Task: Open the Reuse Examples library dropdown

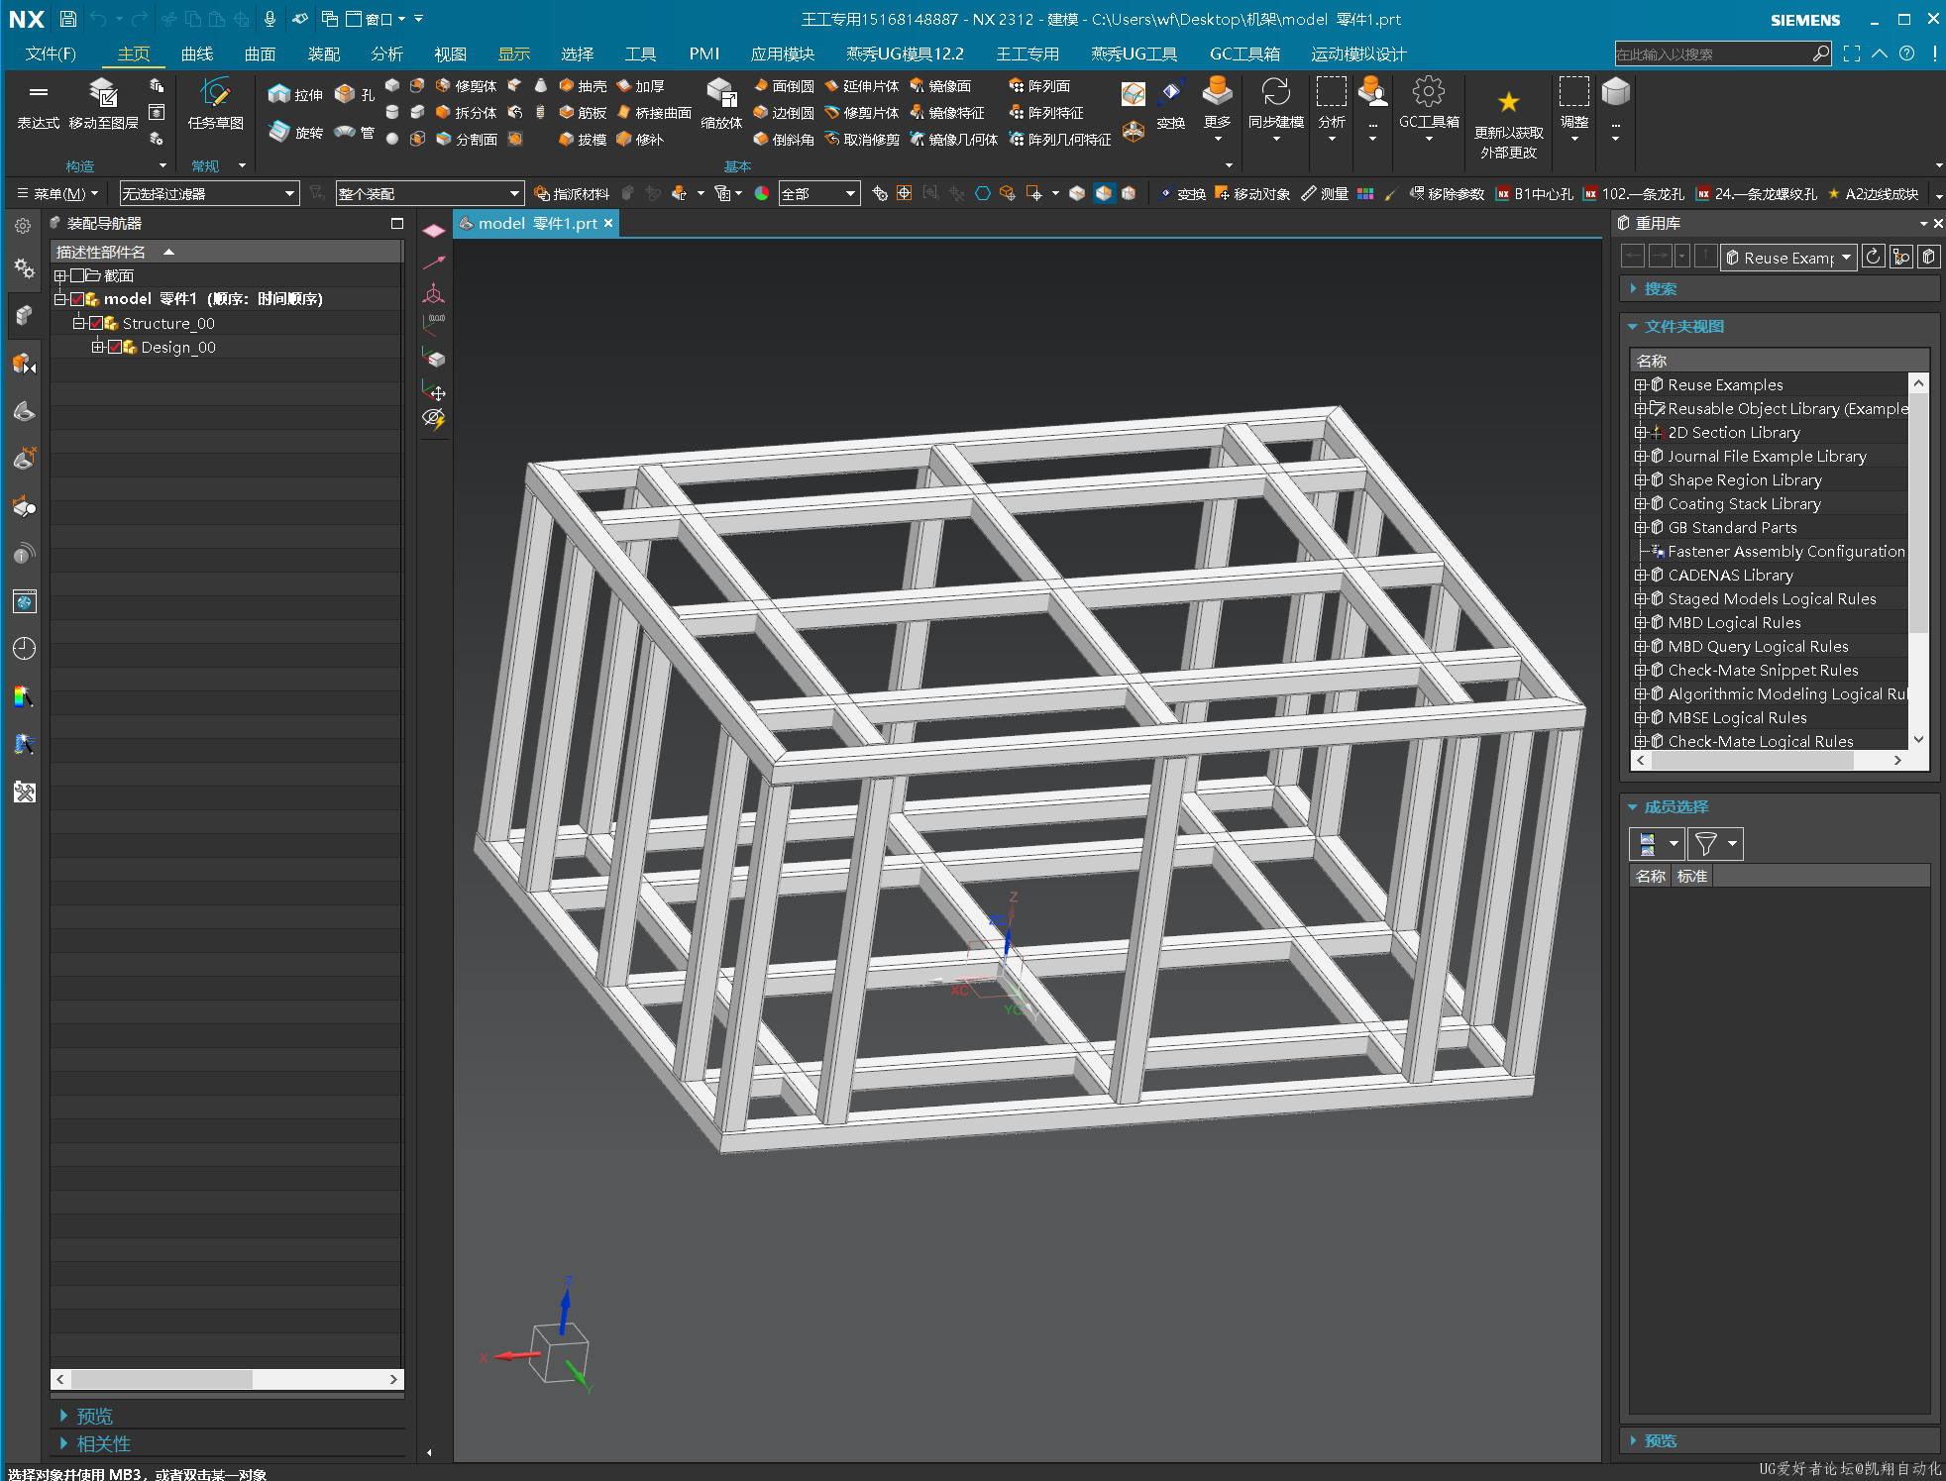Action: coord(1788,258)
